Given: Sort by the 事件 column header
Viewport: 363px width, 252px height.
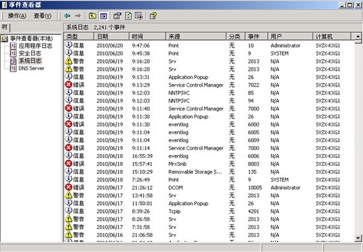Looking at the screenshot, I should [257, 36].
